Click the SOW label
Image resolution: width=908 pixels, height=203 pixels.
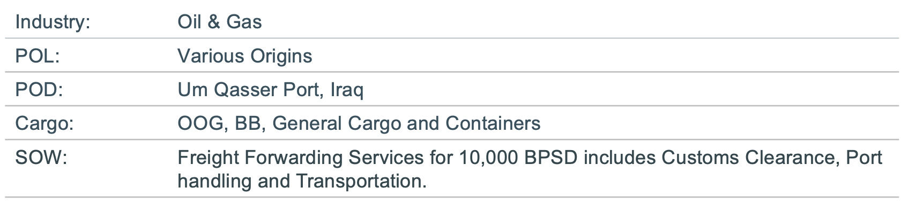[x=41, y=158]
